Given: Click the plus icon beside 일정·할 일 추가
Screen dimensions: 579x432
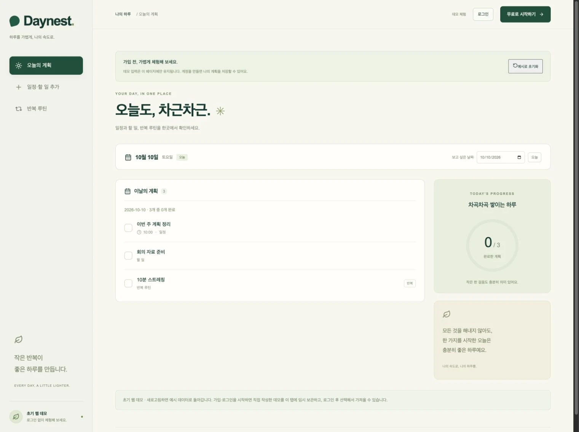Looking at the screenshot, I should tap(19, 87).
